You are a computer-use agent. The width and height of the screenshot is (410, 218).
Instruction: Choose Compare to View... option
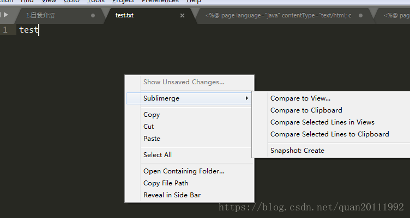pos(300,98)
